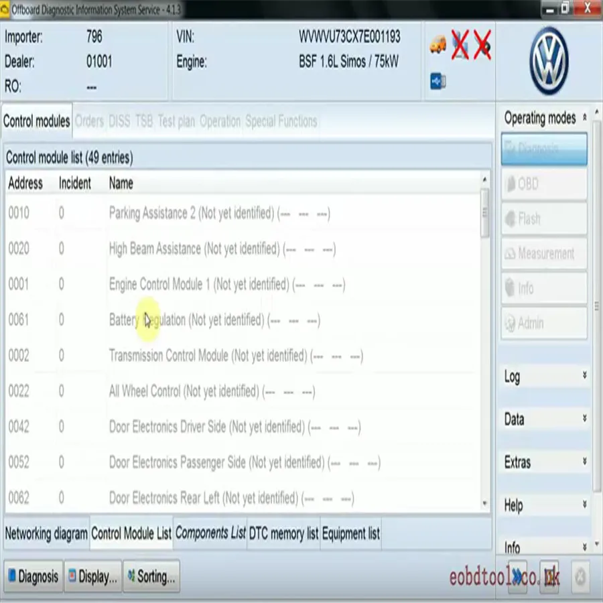Collapse the Operating modes section
Screen dimensions: 603x603
[x=584, y=117]
